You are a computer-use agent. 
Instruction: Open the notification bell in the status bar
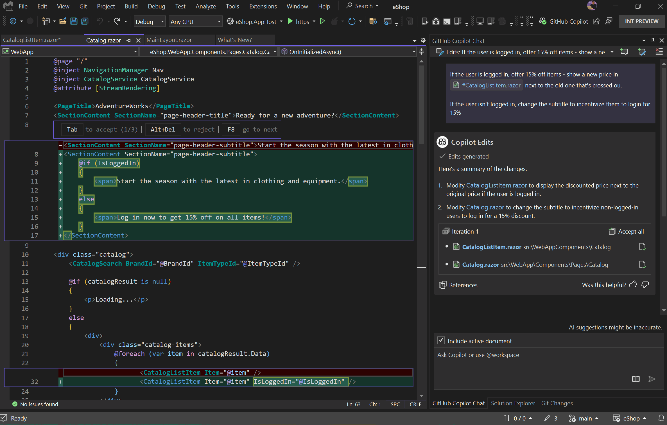(x=661, y=418)
